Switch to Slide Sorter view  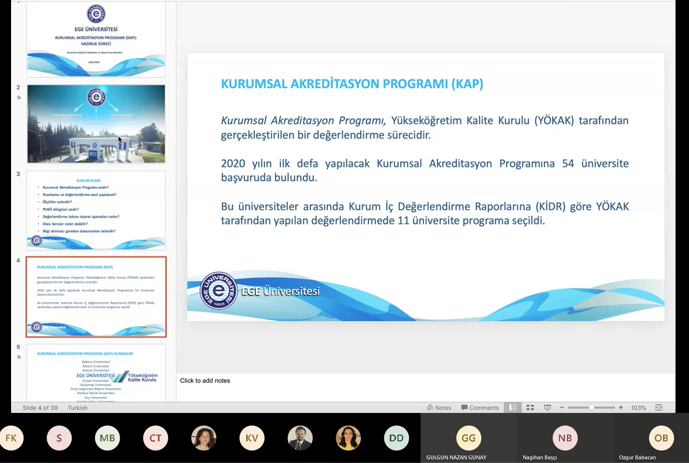pyautogui.click(x=530, y=408)
